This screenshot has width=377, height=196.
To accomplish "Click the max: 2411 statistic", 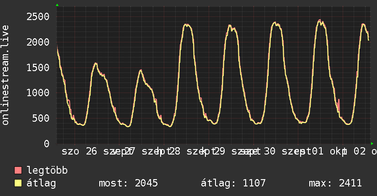I will (335, 183).
